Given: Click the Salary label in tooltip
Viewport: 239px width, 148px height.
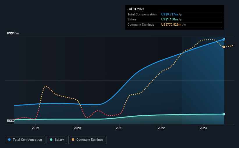Looking at the screenshot, I should point(132,20).
